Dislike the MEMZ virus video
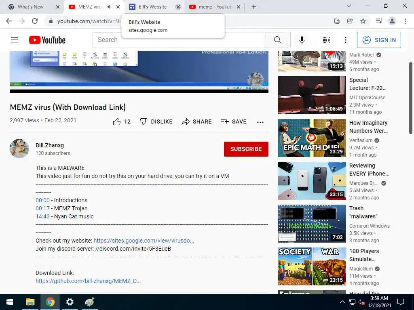 coord(156,121)
